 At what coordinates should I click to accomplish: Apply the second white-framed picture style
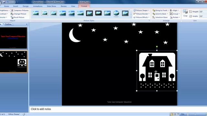click(x=45, y=13)
